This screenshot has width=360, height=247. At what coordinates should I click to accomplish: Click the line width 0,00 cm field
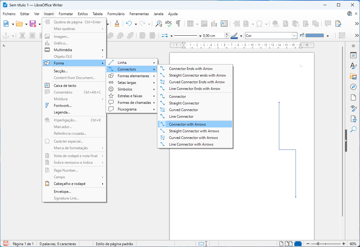[x=213, y=36]
